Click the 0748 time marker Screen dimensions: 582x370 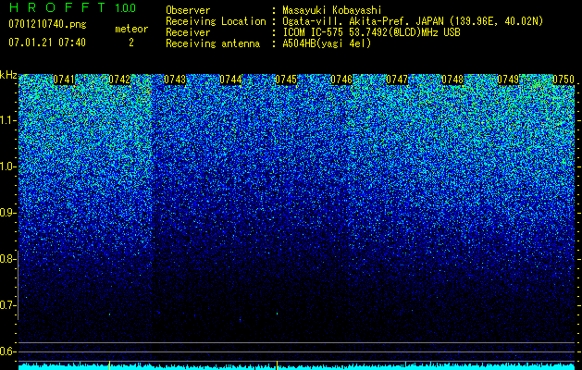click(x=452, y=80)
